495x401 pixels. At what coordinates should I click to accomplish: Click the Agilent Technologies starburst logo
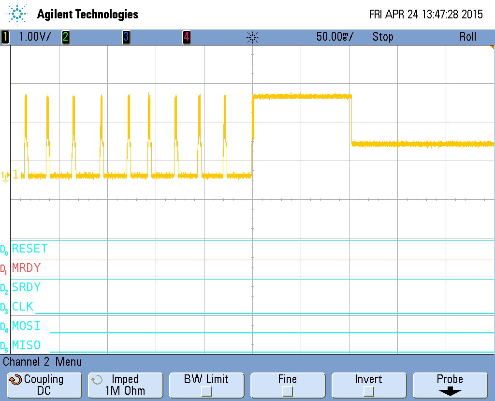(17, 14)
